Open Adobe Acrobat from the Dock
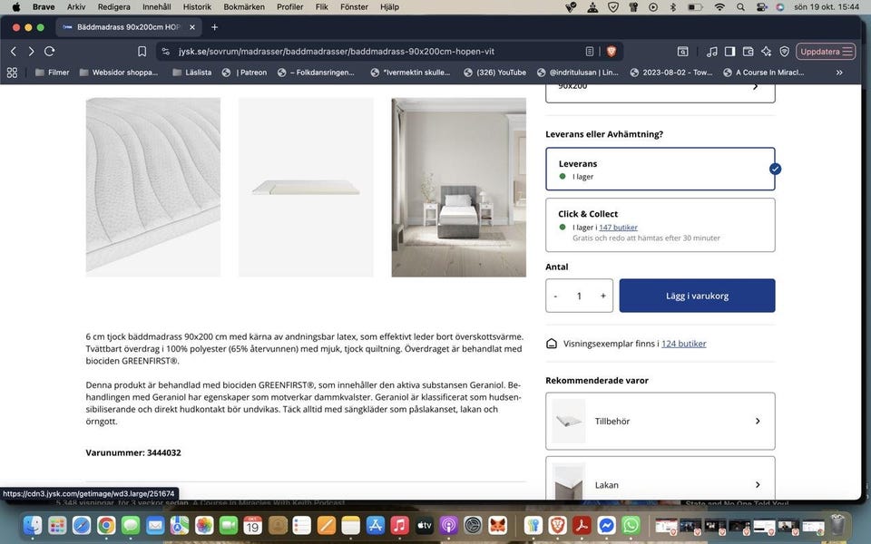Screen dimensions: 871x544 click(582, 525)
